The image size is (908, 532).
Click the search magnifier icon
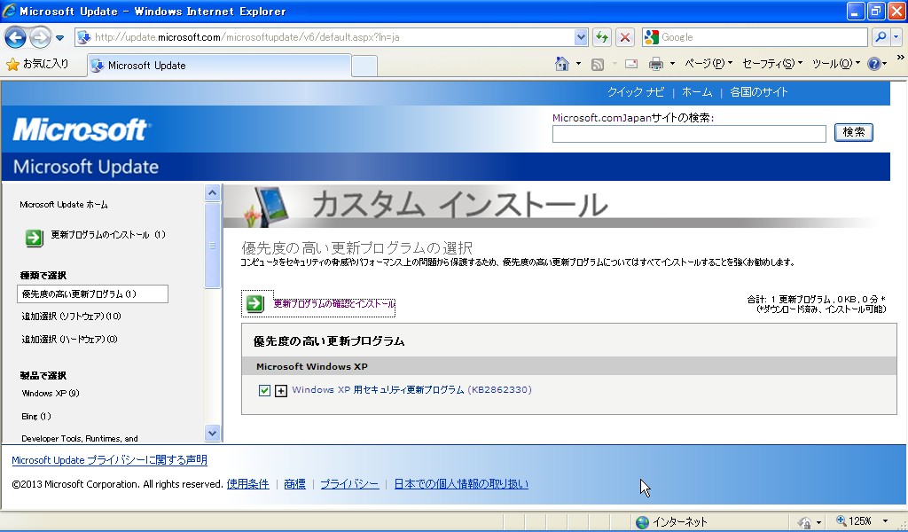tap(881, 37)
